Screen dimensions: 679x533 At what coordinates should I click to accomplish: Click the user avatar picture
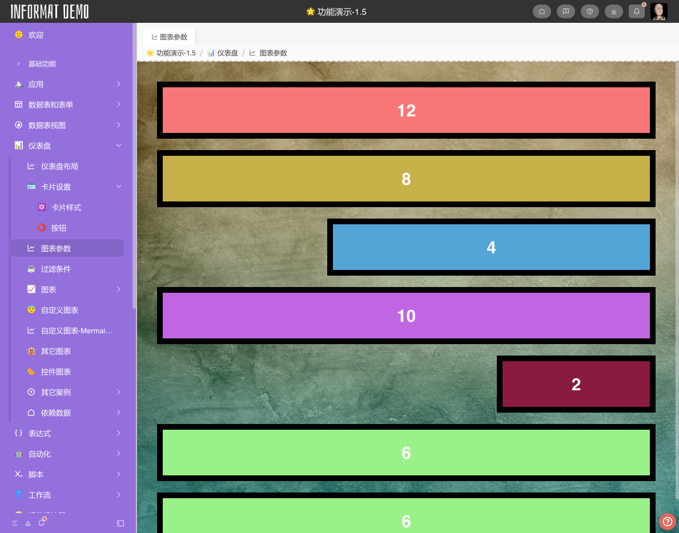pyautogui.click(x=659, y=11)
